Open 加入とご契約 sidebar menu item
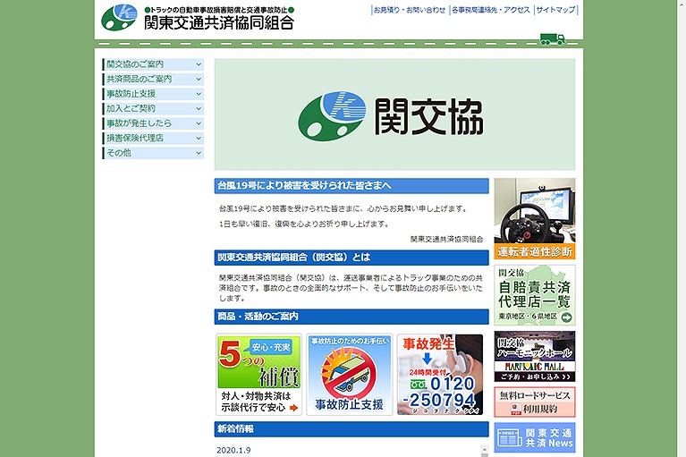The image size is (686, 457). (153, 108)
